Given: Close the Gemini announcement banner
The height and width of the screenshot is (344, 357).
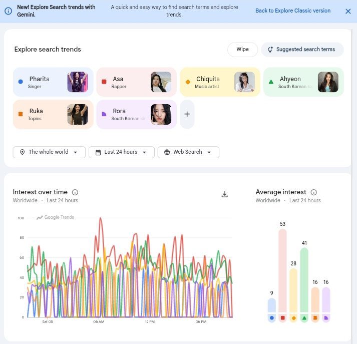Looking at the screenshot, I should coord(348,11).
